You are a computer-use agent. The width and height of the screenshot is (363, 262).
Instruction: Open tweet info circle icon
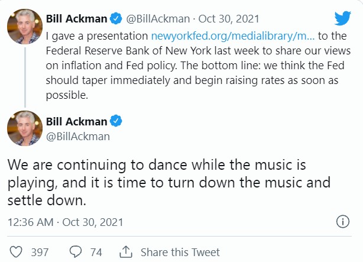342,222
